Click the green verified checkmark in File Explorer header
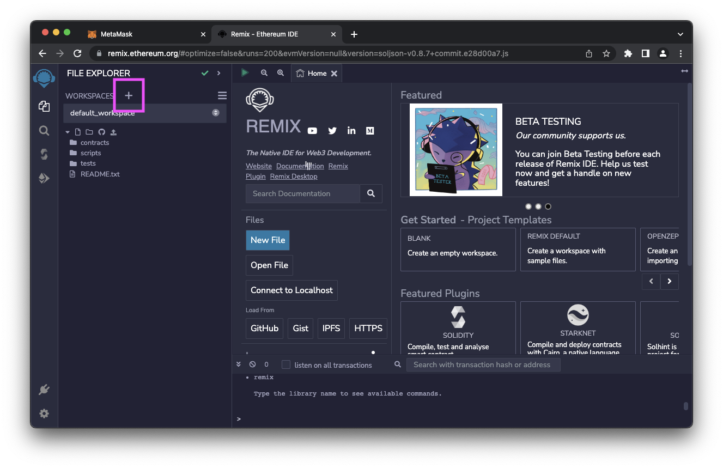The image size is (723, 468). [205, 73]
